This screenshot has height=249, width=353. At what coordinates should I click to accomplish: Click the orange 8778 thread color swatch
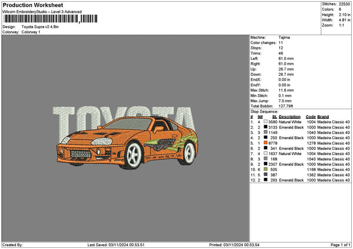click(266, 143)
